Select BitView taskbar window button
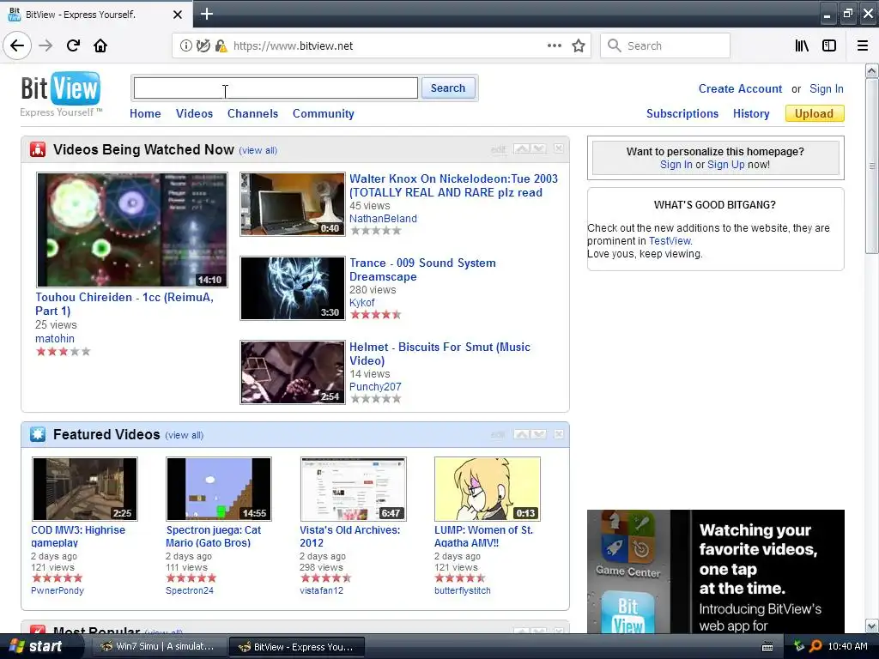Image resolution: width=879 pixels, height=659 pixels. tap(298, 647)
